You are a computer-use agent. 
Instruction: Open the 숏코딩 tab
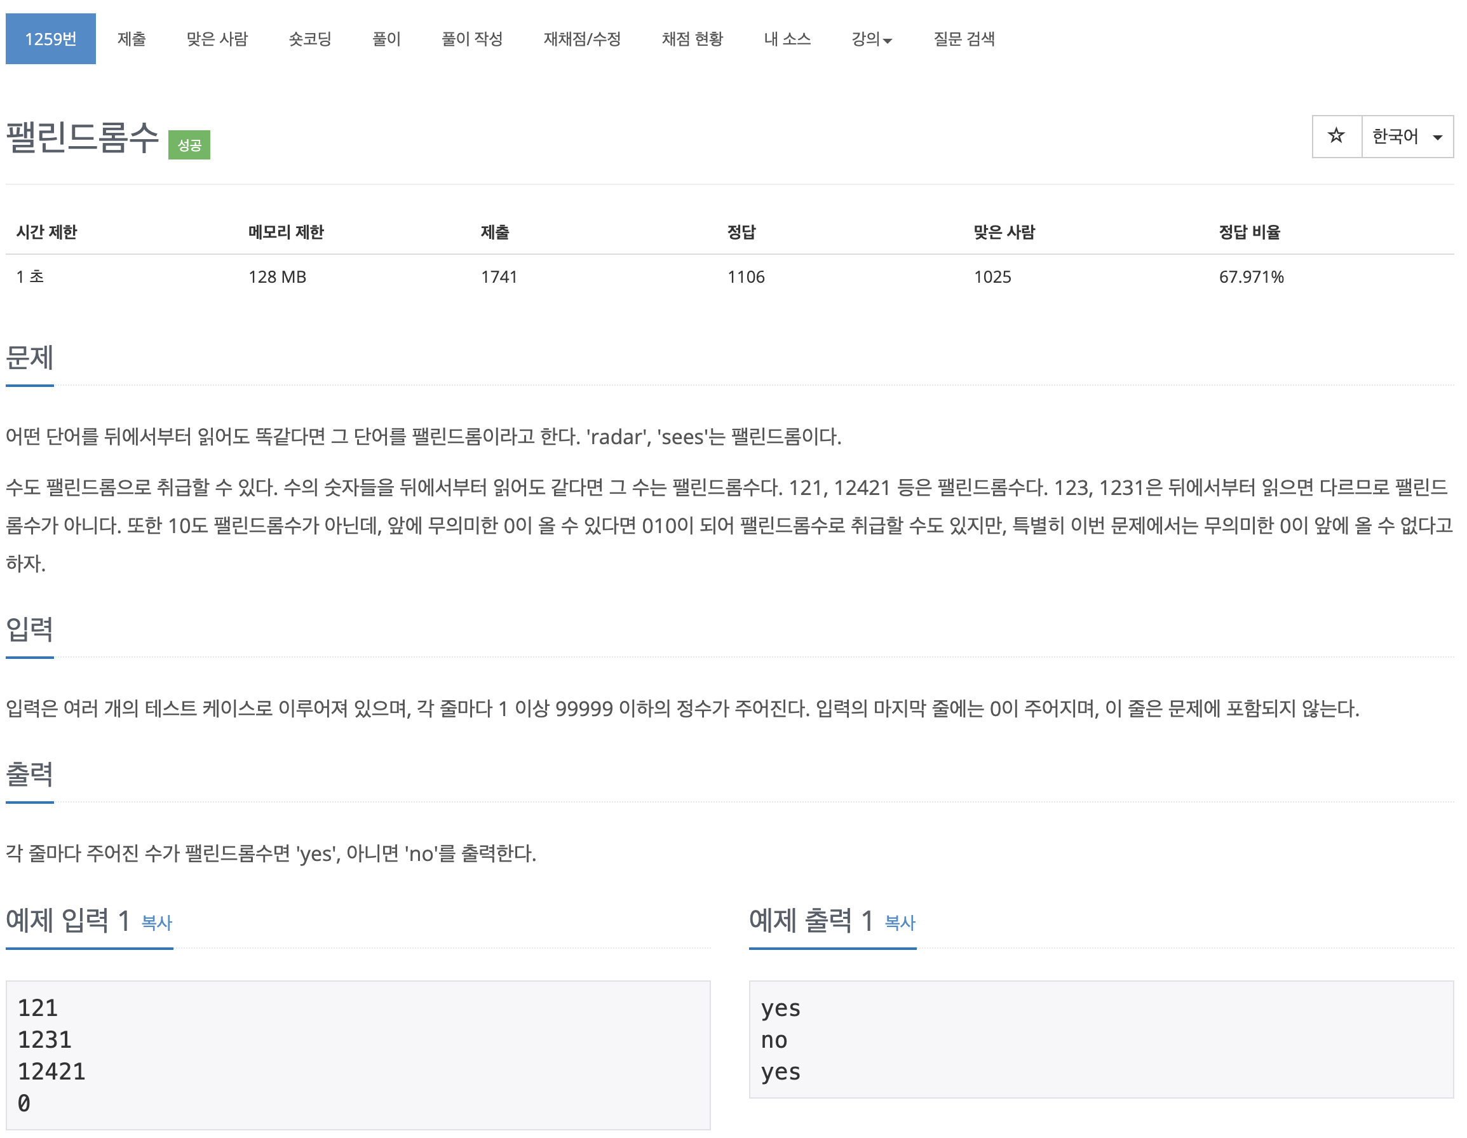tap(309, 39)
